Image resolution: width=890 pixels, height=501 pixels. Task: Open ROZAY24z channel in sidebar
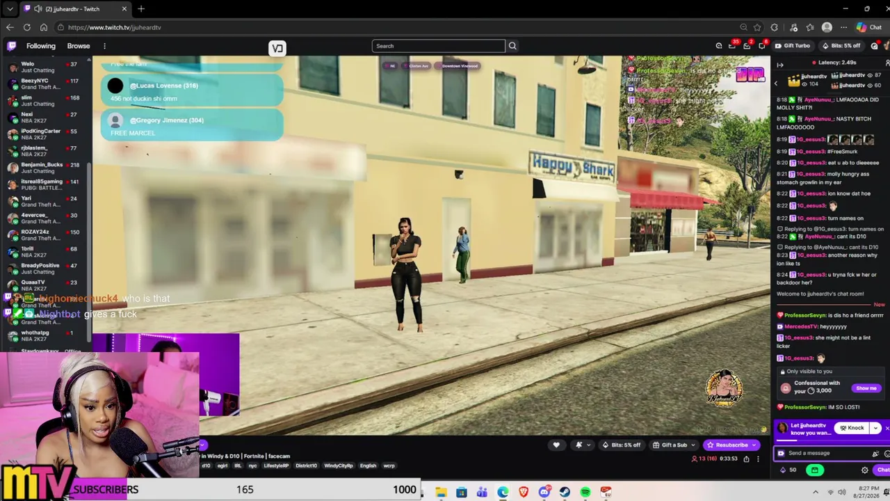pos(46,235)
